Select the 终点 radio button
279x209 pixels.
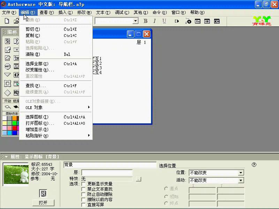pos(166,203)
